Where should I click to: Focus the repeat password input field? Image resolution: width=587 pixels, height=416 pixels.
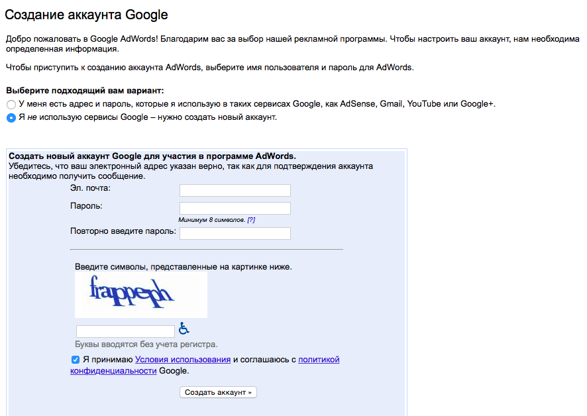[x=235, y=233]
